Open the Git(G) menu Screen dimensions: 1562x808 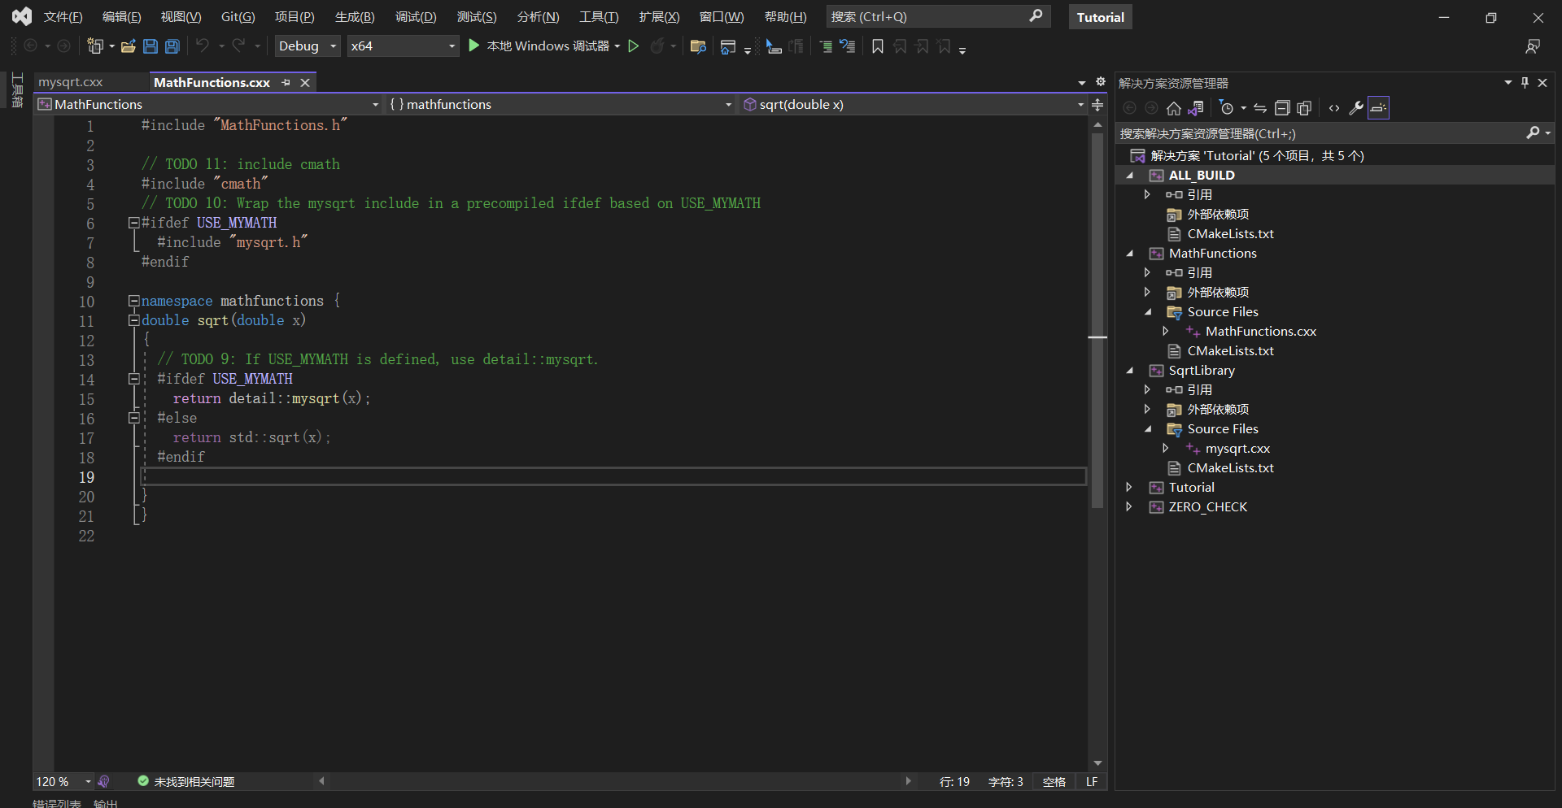(x=238, y=17)
